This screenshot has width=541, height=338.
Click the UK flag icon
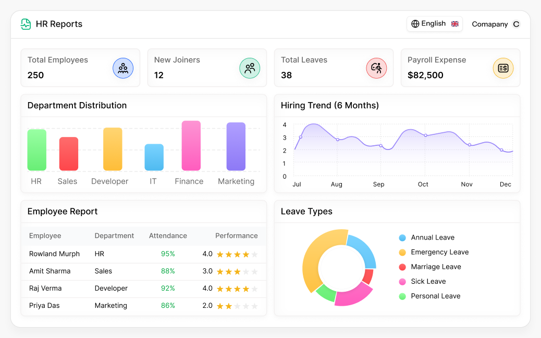click(x=455, y=24)
